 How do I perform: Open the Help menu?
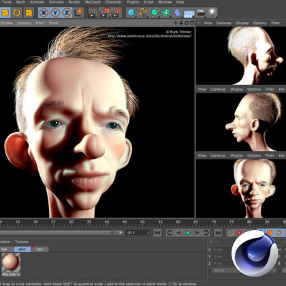point(180,2)
